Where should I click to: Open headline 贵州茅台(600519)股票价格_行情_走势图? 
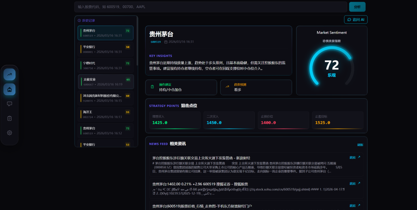pos(202,206)
